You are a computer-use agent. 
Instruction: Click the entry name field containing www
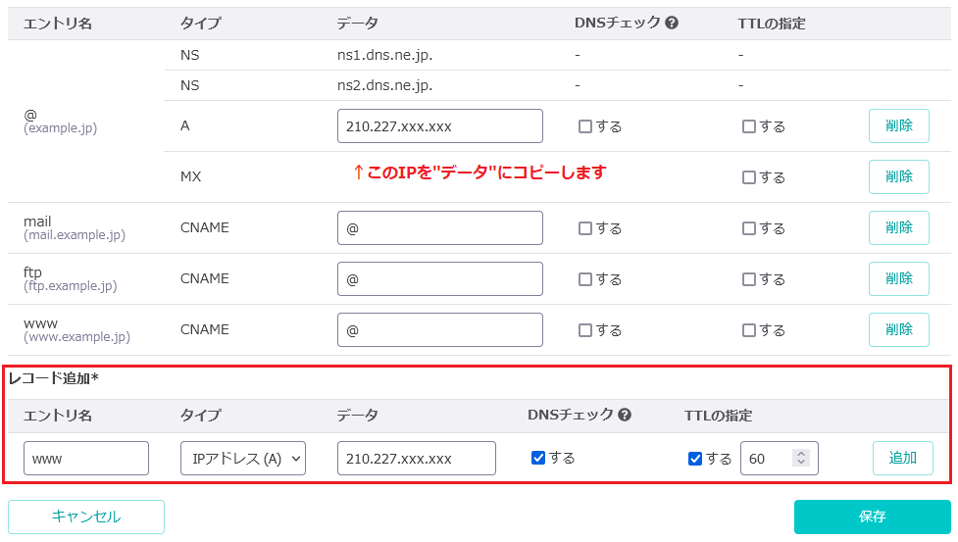[86, 459]
